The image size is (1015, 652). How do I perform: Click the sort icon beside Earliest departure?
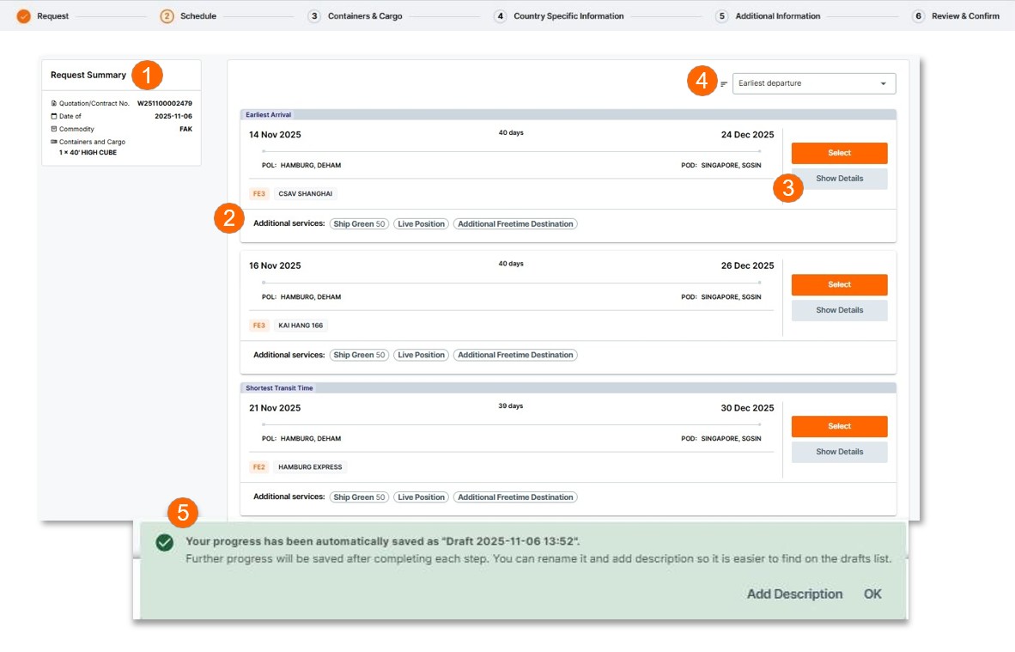tap(724, 84)
